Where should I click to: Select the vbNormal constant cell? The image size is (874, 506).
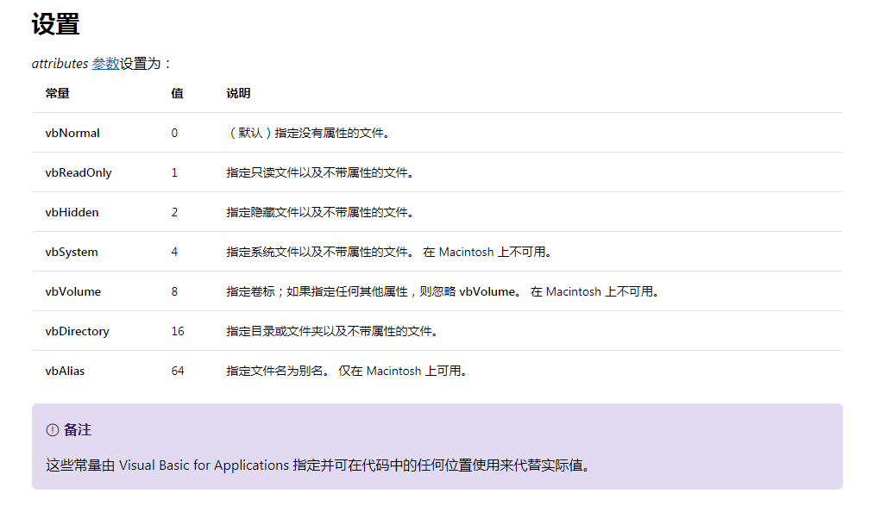(72, 133)
